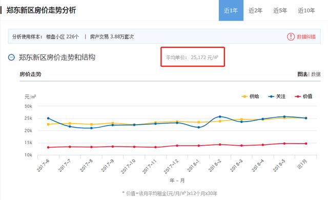This screenshot has width=328, height=200.
Task: Select the 图表 chart view option
Action: point(302,74)
